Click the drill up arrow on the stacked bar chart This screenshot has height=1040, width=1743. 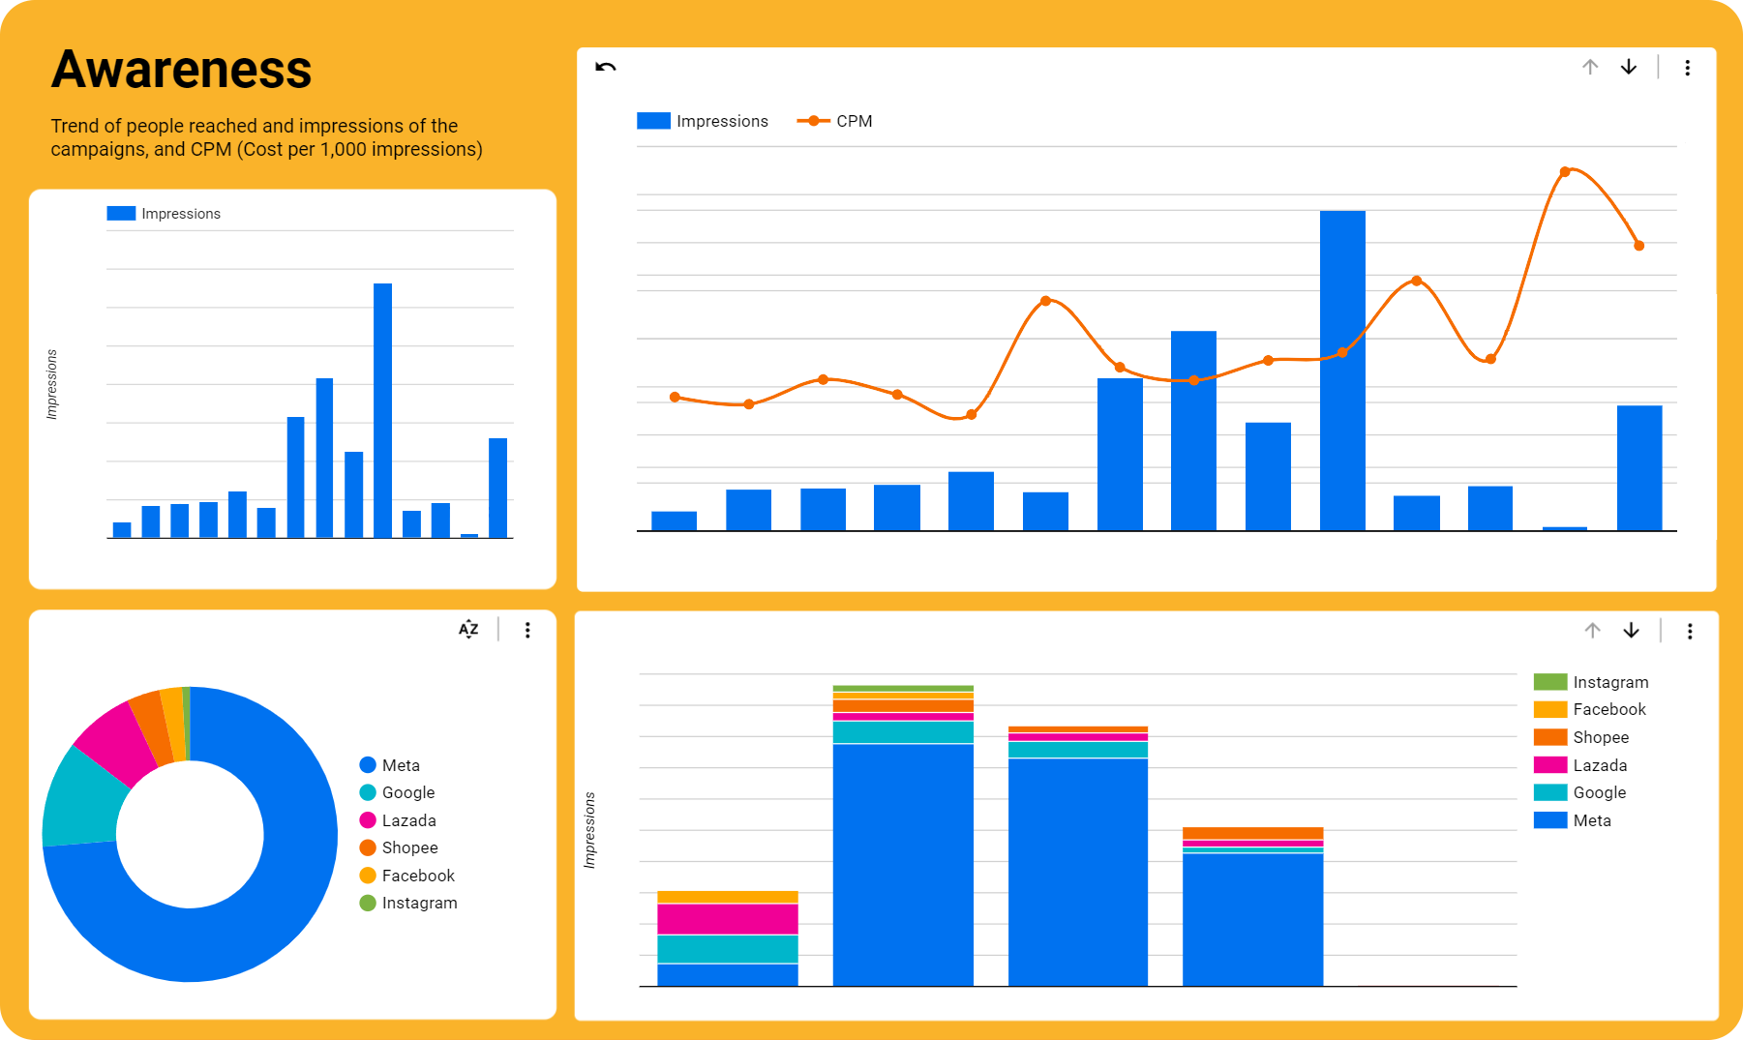pos(1592,631)
